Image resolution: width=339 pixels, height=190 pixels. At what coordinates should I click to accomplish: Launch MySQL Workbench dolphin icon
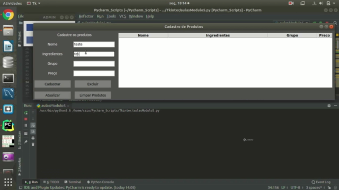pos(8,94)
